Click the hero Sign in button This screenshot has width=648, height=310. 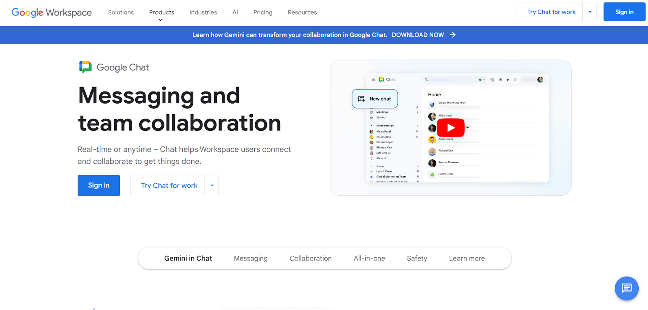[x=99, y=185]
